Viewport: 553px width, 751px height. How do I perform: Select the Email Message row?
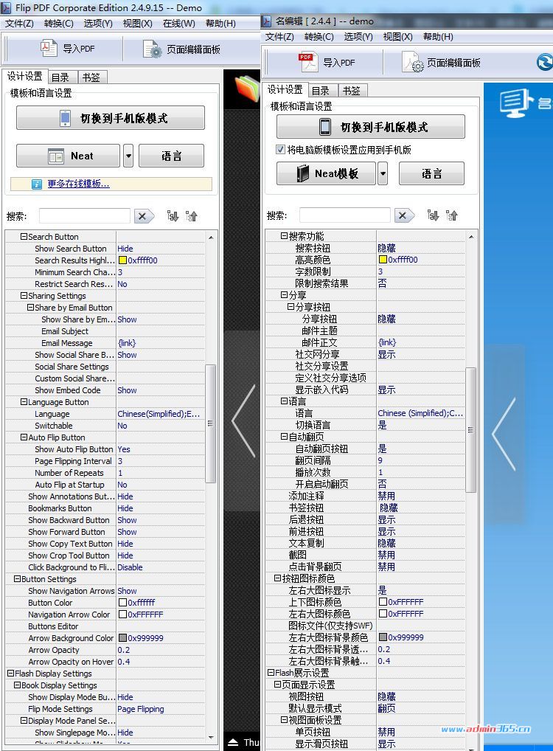(105, 343)
